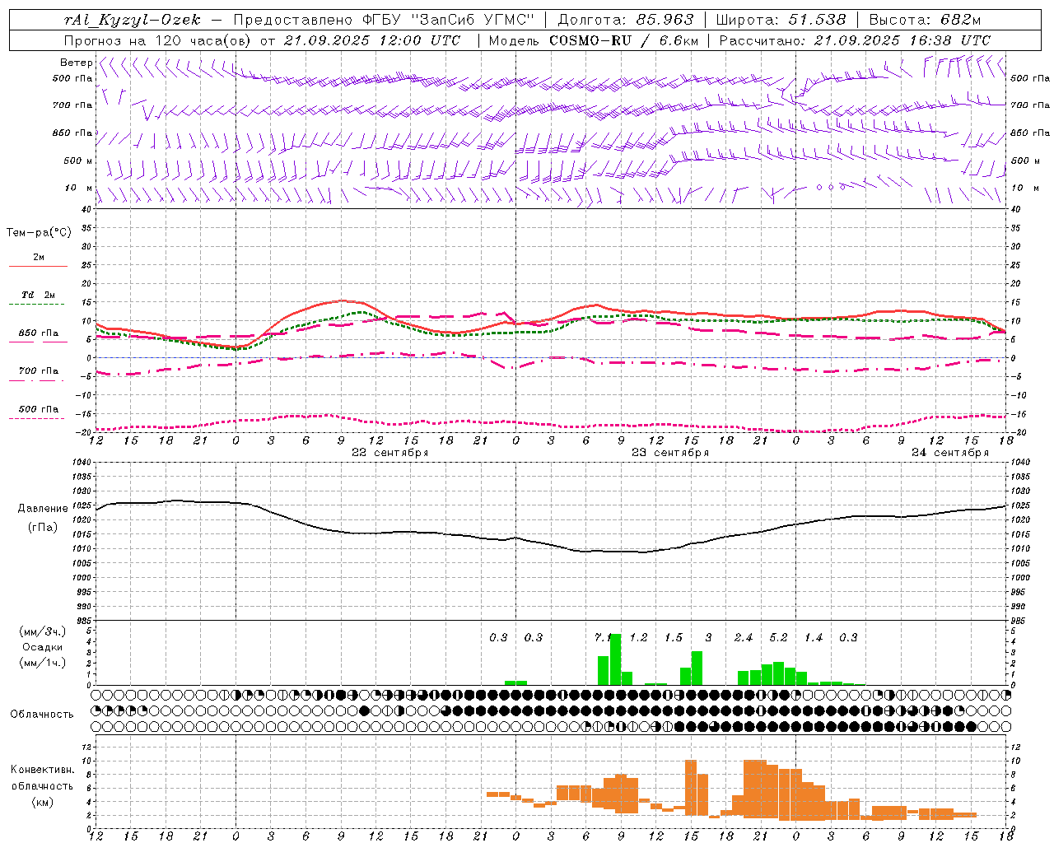Click the 5.2 precipitation amount value

coord(778,637)
